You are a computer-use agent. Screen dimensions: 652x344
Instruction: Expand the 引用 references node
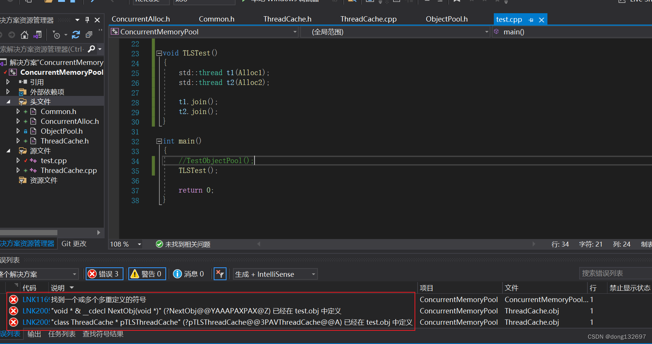tap(8, 82)
